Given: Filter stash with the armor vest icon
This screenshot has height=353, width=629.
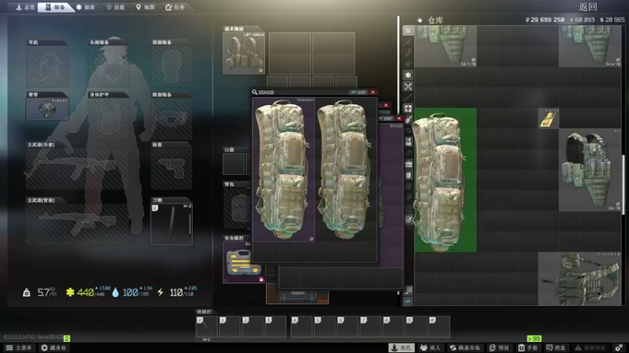Looking at the screenshot, I should pos(408,142).
